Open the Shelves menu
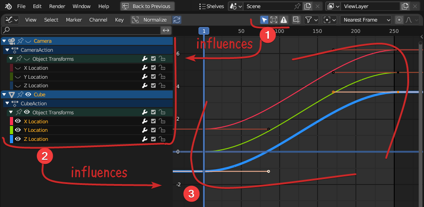This screenshot has width=424, height=207. click(212, 6)
